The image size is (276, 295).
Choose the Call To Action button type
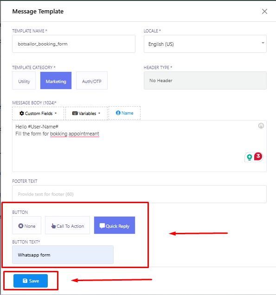pos(68,225)
